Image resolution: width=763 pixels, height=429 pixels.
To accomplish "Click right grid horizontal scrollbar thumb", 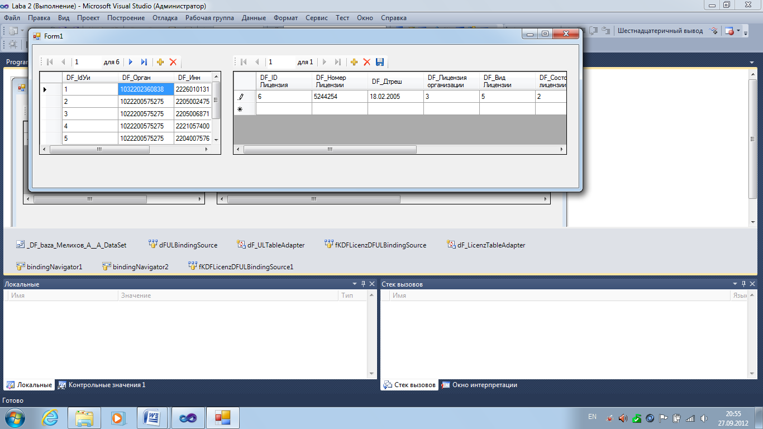I will (330, 150).
